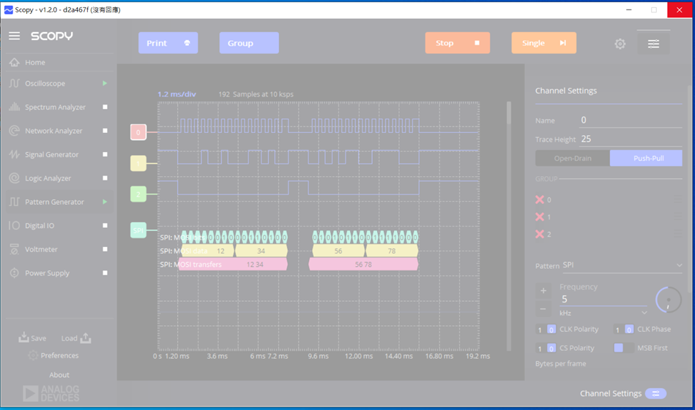Click the Trace Height field

(631, 140)
